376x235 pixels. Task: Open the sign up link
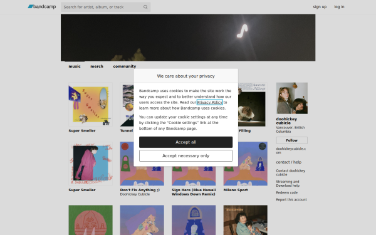pyautogui.click(x=320, y=7)
